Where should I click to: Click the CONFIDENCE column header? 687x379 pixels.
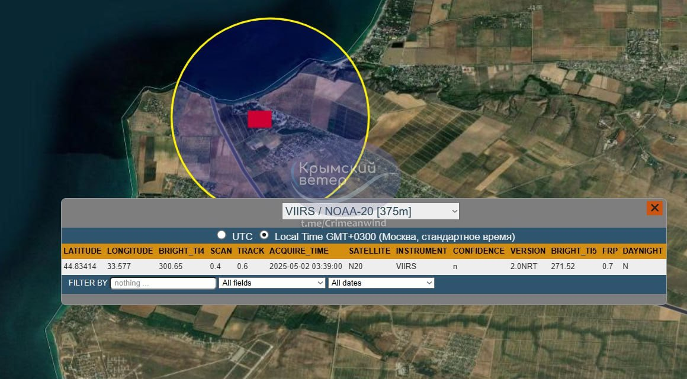tap(479, 251)
